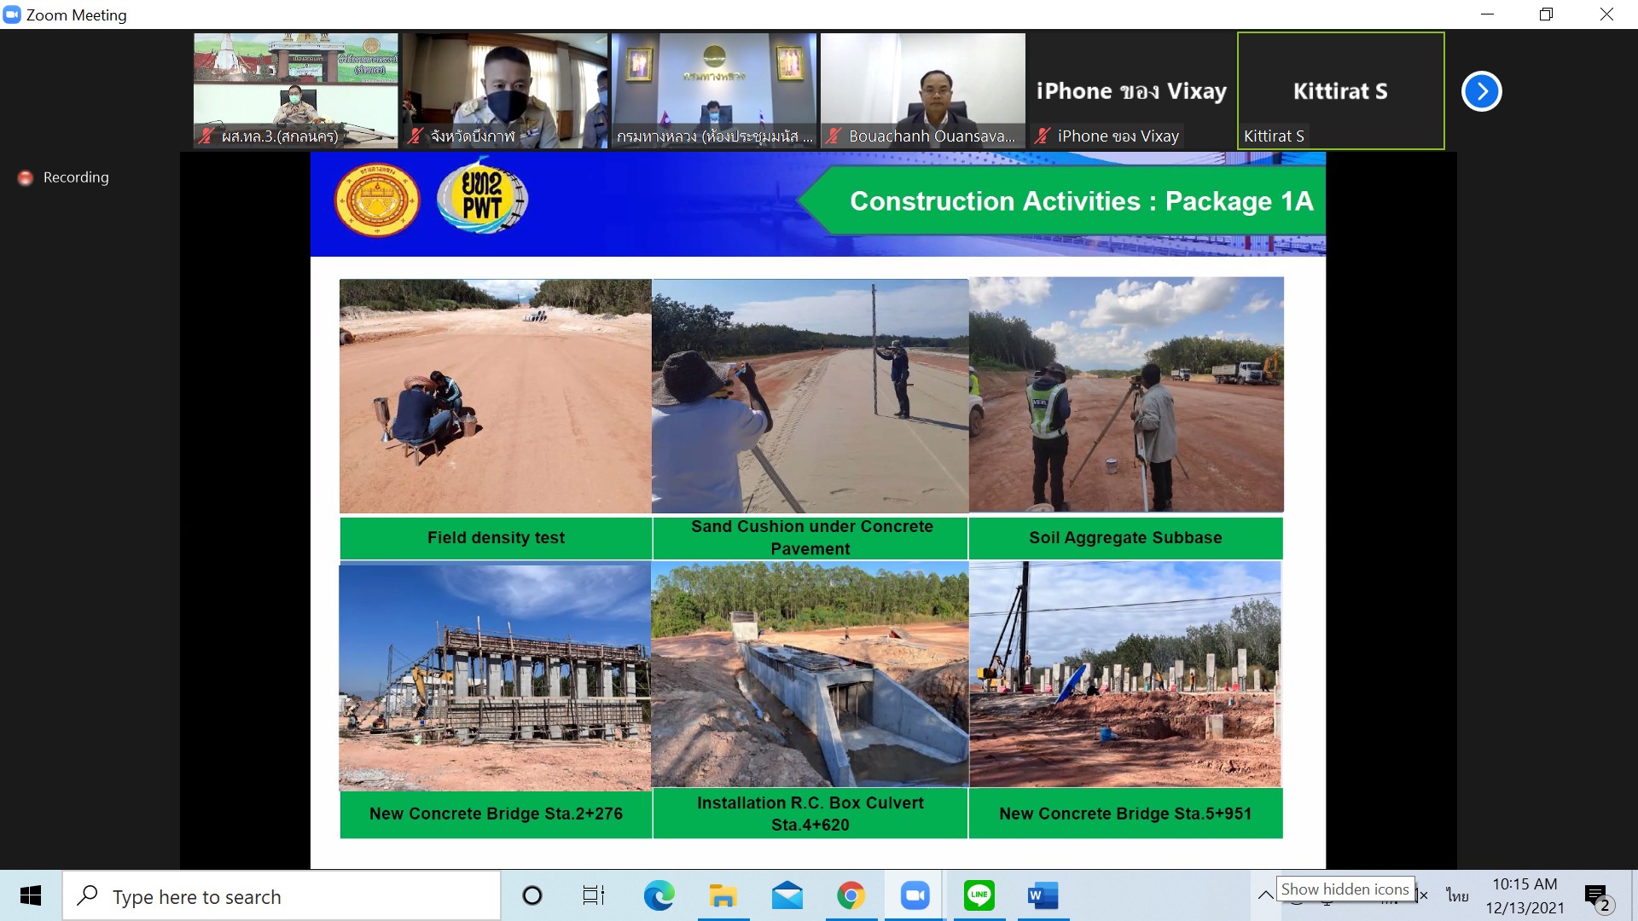Launch Google Chrome from the taskbar
Viewport: 1638px width, 921px height.
coord(851,895)
